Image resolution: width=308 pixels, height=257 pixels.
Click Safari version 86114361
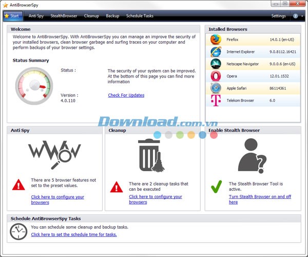(278, 88)
